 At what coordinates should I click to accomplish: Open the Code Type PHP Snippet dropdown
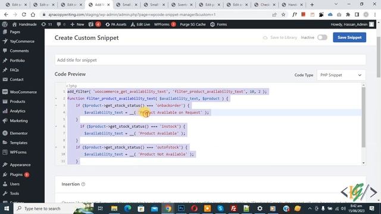tap(341, 75)
